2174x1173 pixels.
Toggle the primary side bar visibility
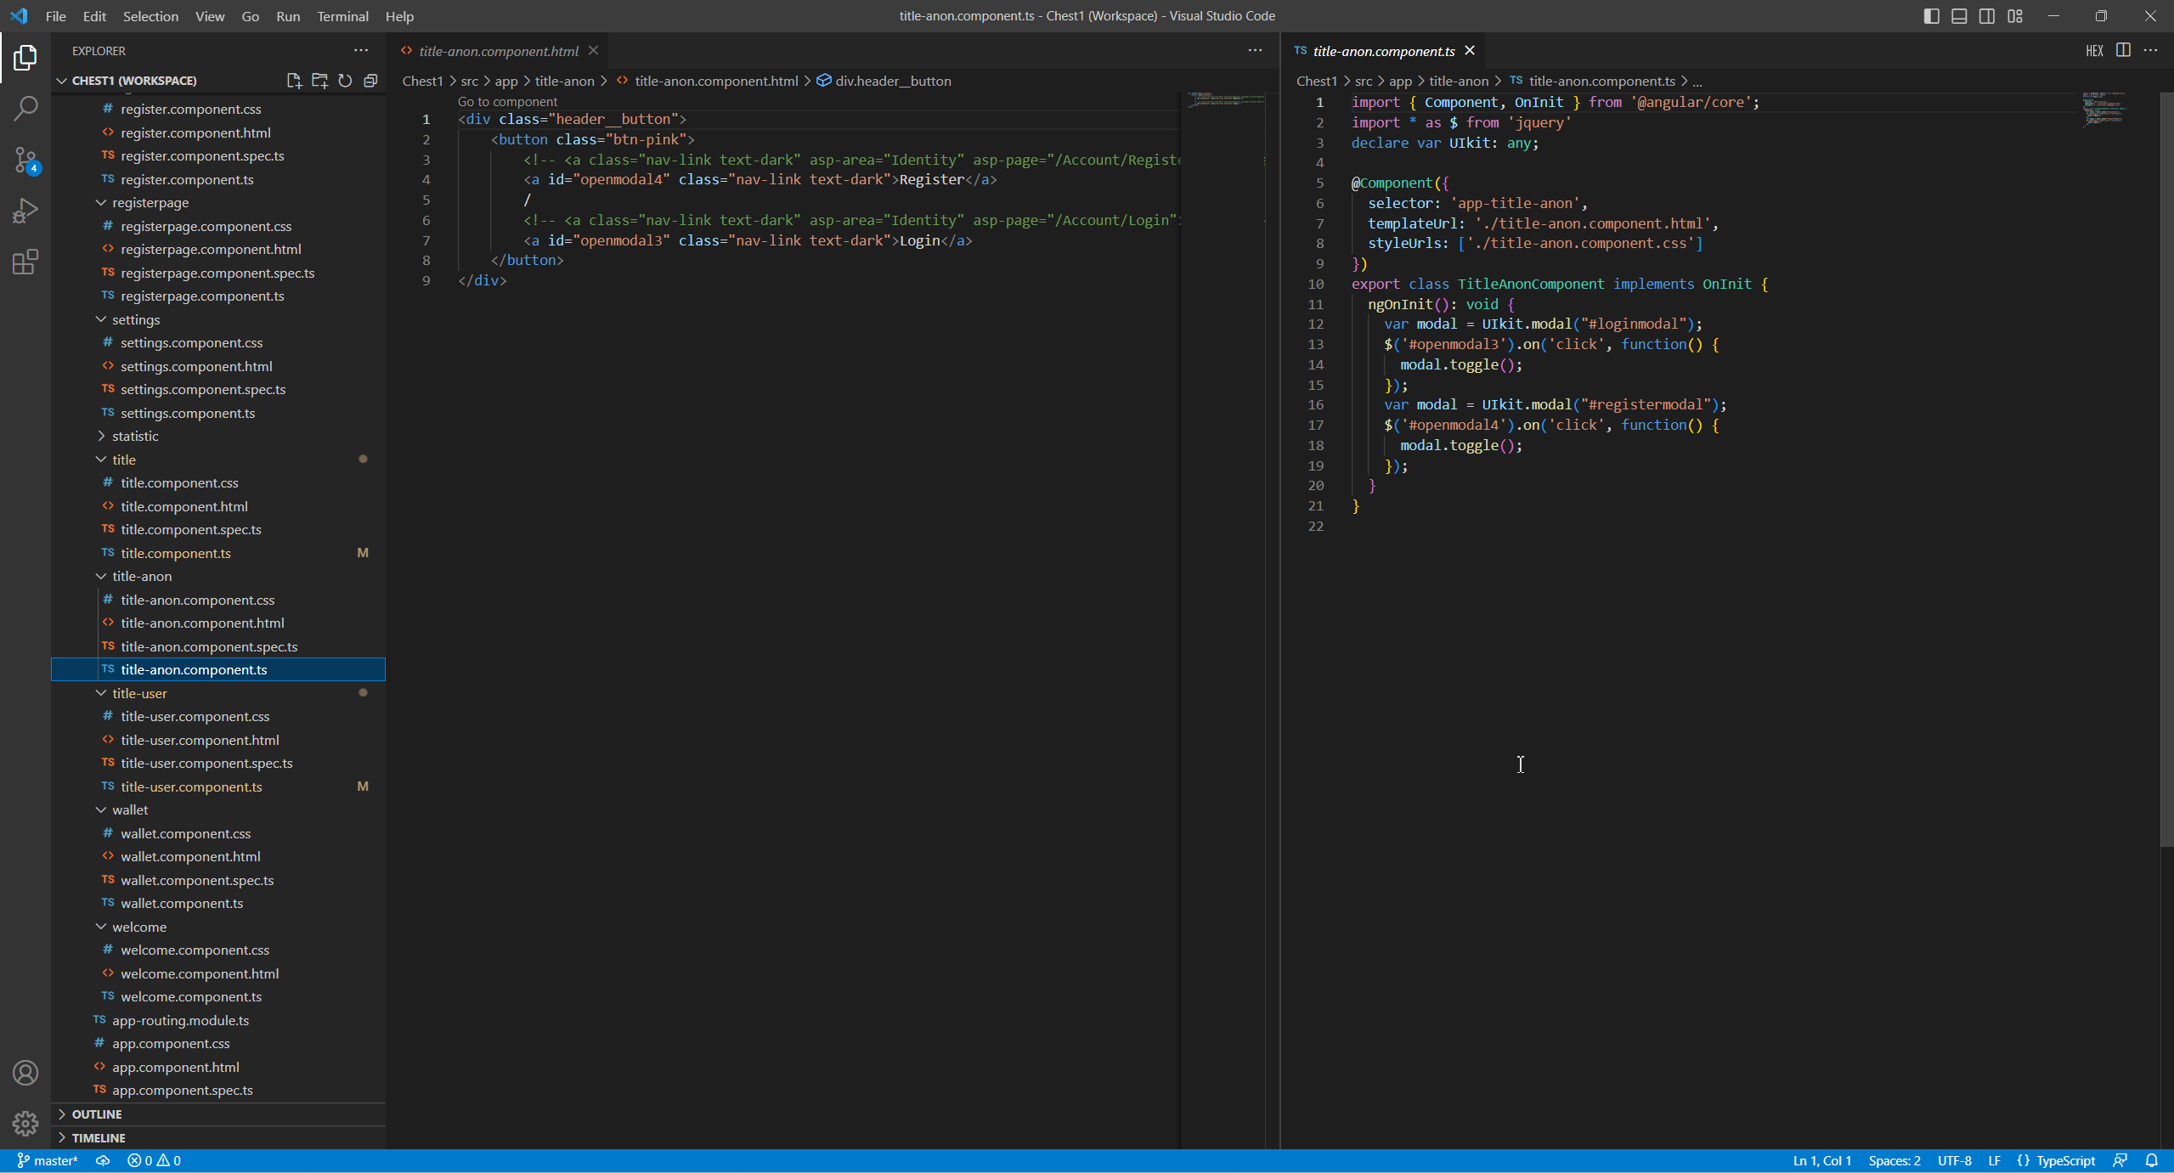[1931, 16]
